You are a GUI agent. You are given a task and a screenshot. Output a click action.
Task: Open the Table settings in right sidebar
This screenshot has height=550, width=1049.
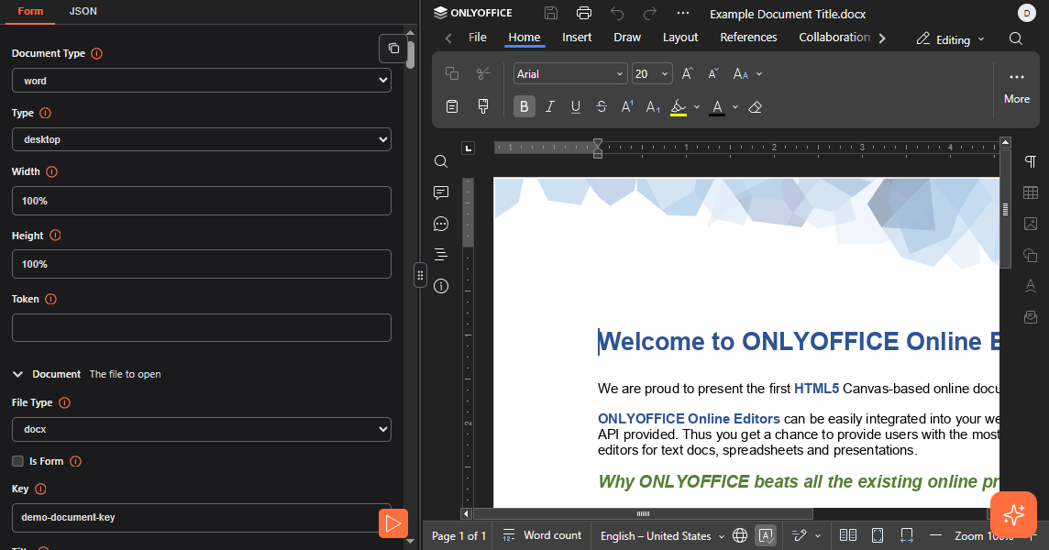coord(1031,192)
